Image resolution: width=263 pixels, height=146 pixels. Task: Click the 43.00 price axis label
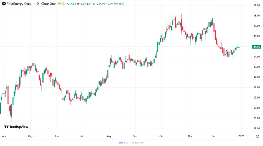point(257,67)
